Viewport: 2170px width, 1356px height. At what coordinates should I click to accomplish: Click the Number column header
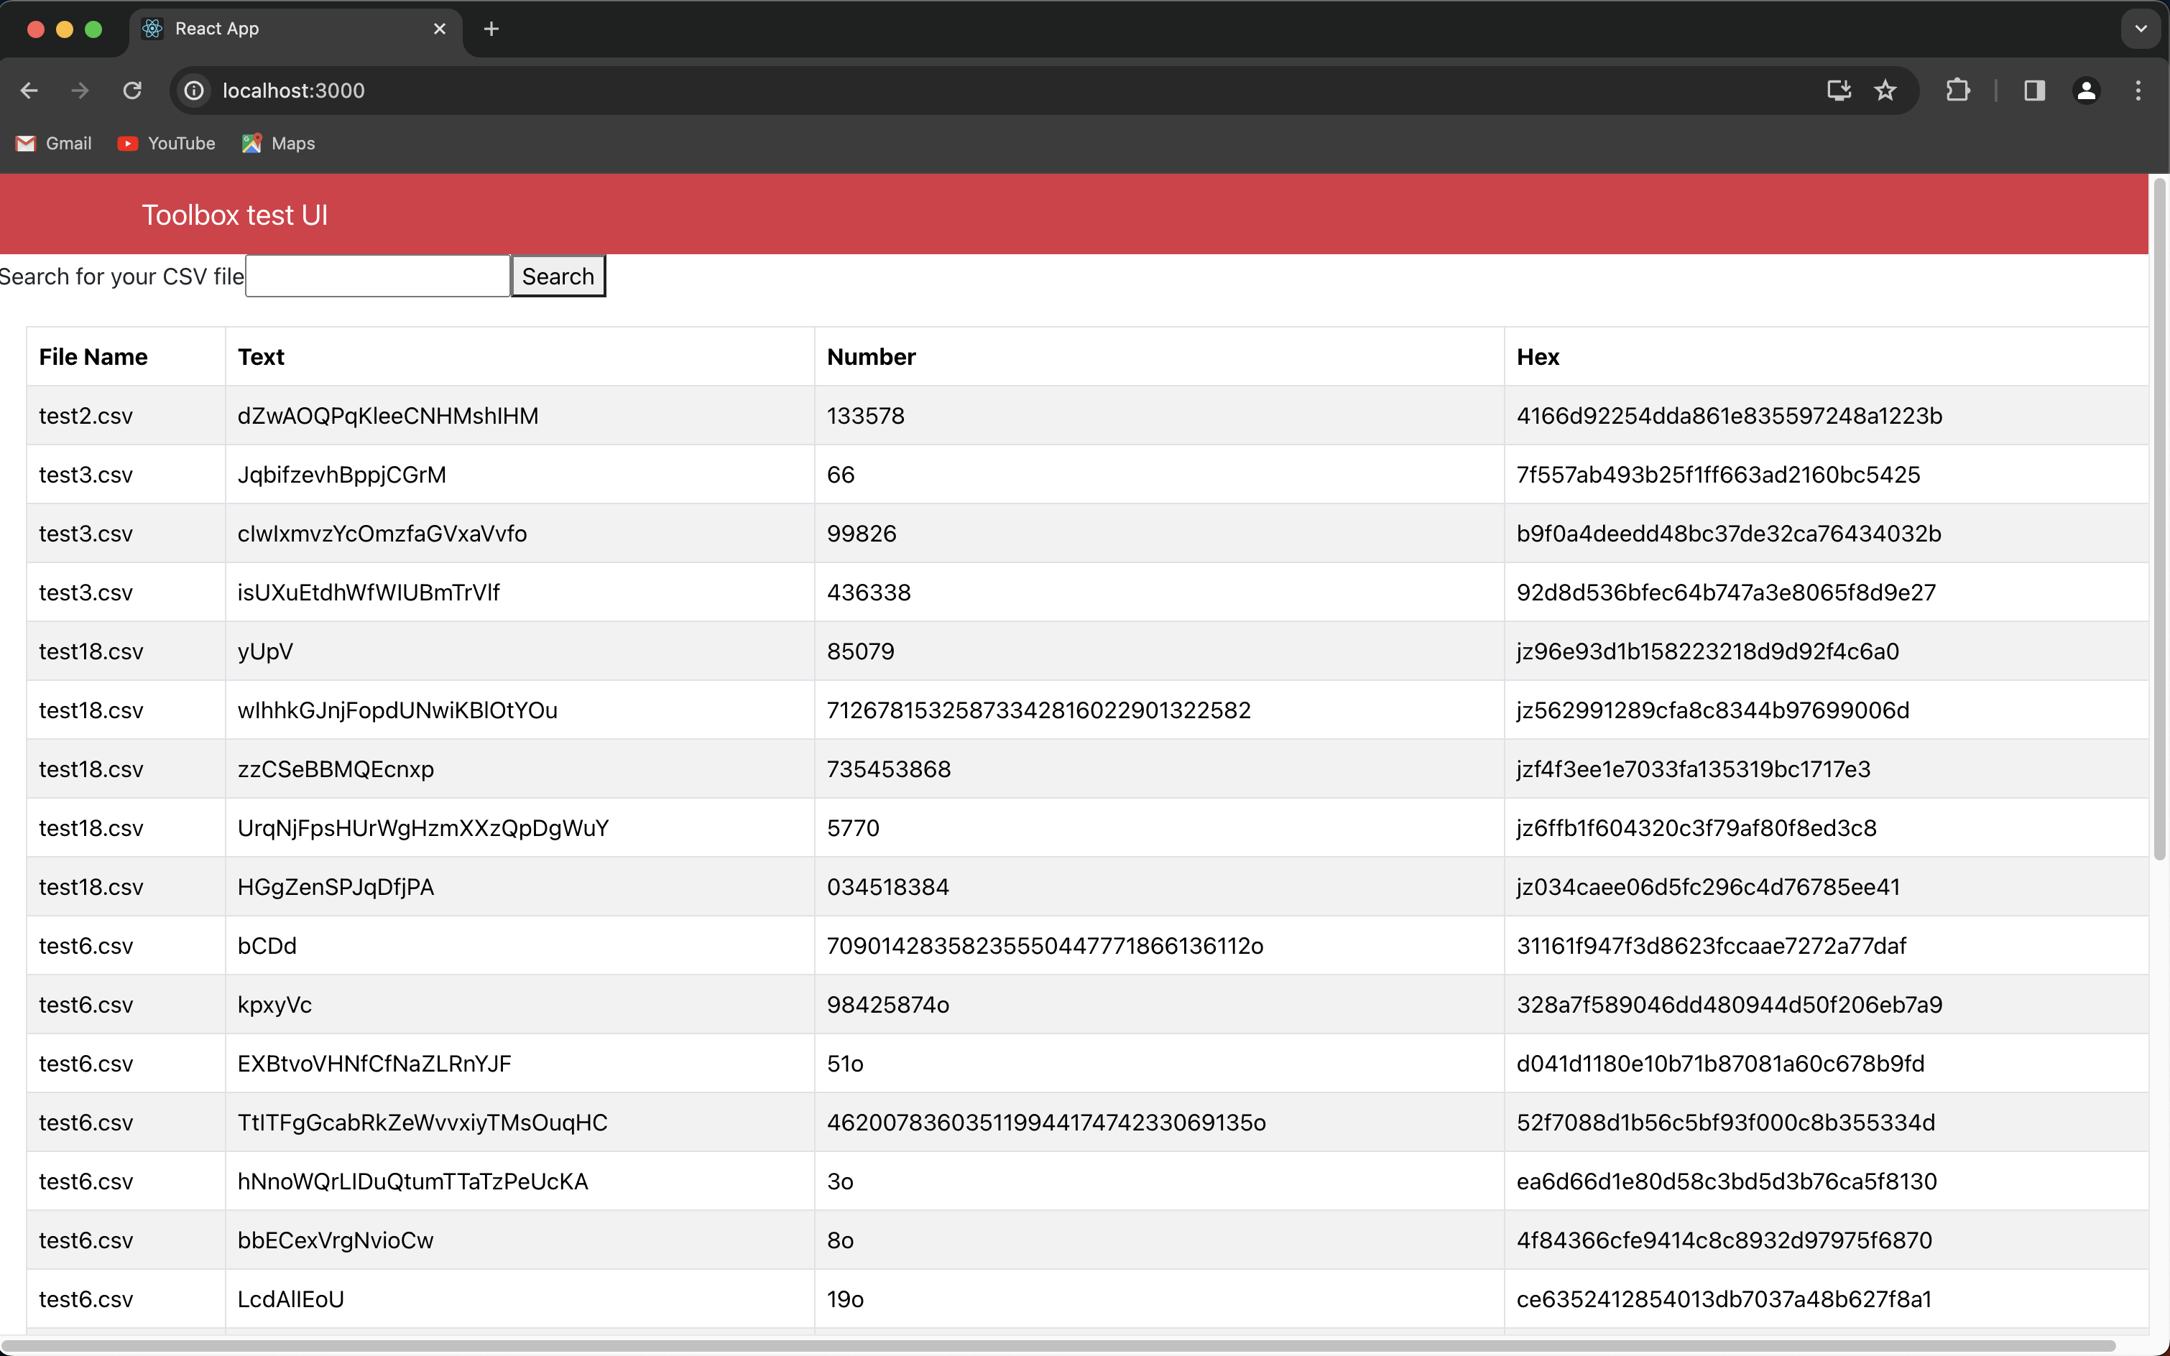[1159, 357]
